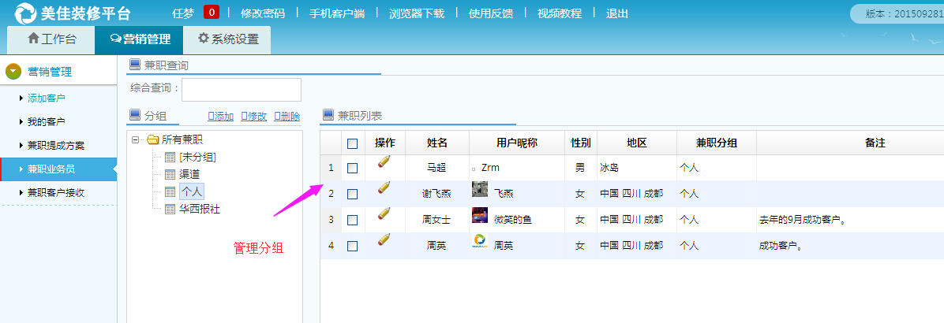Select the 华西报社 group in tree

[200, 209]
